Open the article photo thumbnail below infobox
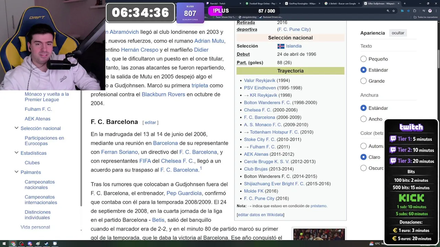440x247 pixels. (319, 234)
